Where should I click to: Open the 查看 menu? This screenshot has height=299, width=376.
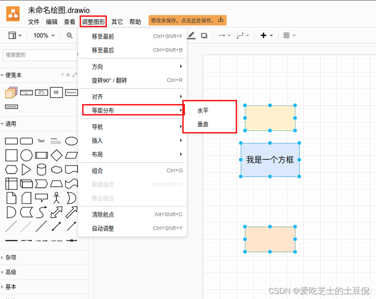click(70, 22)
